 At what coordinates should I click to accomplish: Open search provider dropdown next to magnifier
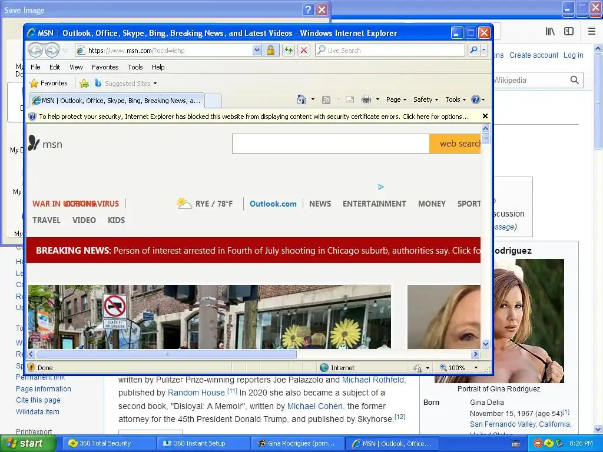tap(484, 50)
